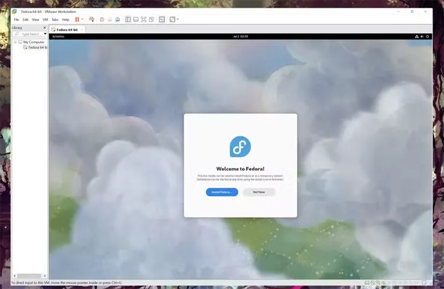Click the Fedora logo in welcome dialog
444x289 pixels.
coord(240,146)
